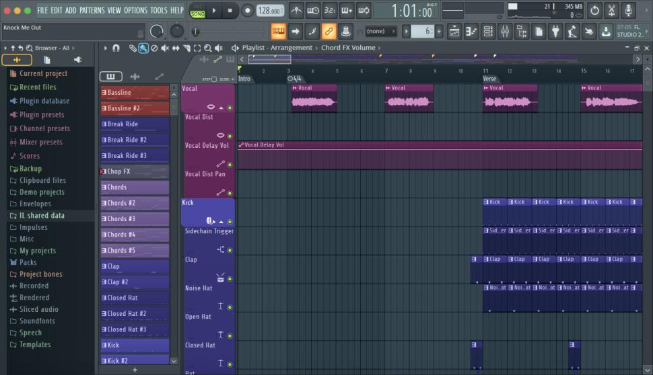Select the Zoom tool in the playlist toolbar
Screen dimensions: 653x375
[x=207, y=48]
